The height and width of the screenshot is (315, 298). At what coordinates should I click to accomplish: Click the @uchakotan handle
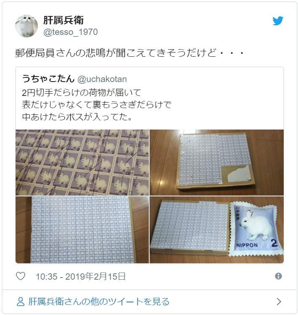[102, 79]
